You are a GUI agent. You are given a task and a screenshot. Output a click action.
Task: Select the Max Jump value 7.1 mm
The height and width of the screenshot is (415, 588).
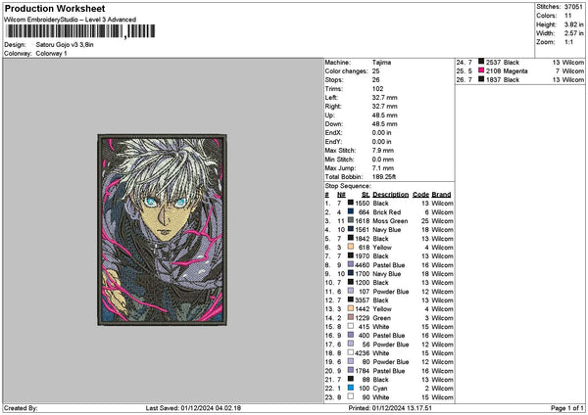pyautogui.click(x=383, y=168)
